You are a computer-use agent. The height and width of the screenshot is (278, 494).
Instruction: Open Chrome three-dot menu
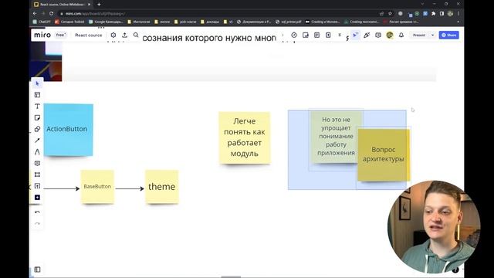[458, 14]
